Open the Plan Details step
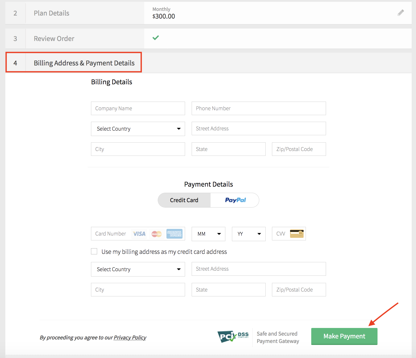Viewport: 416px width, 358px height. click(x=51, y=13)
